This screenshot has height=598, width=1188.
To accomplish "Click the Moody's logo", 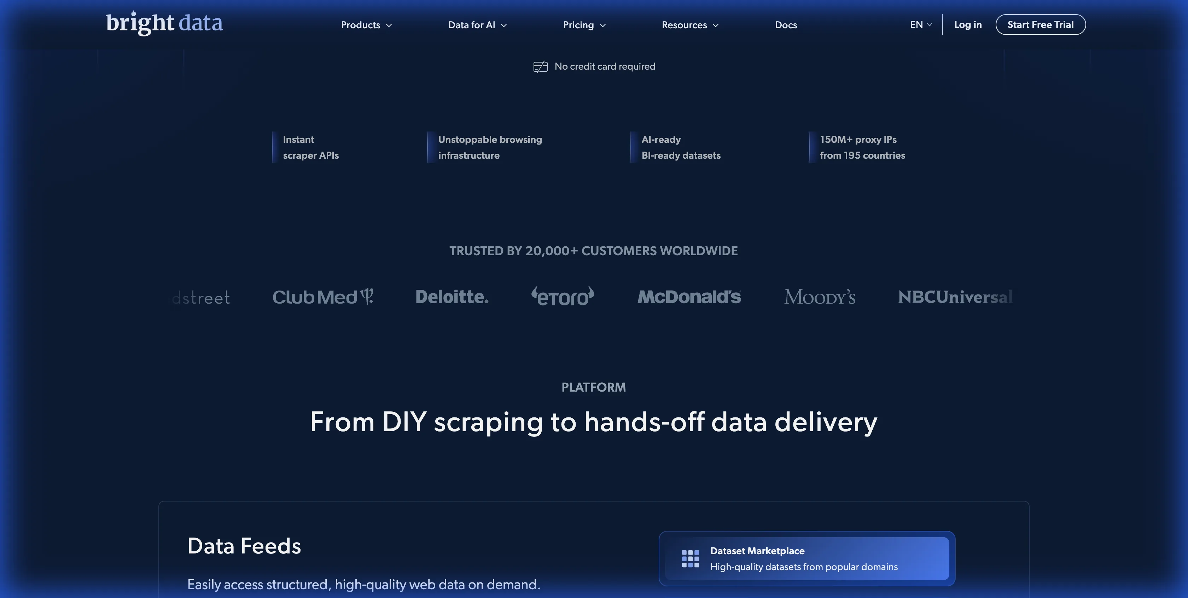I will [x=820, y=297].
